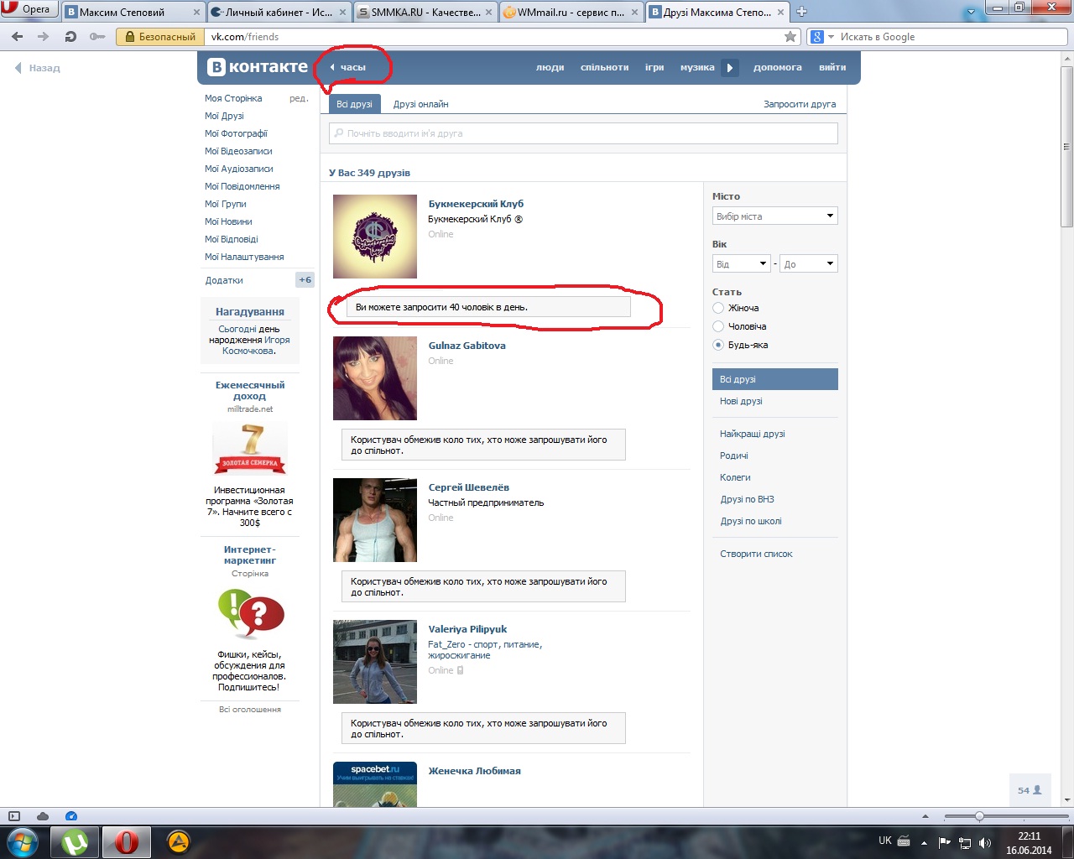
Task: Click the Запросити друга link
Action: [x=800, y=104]
